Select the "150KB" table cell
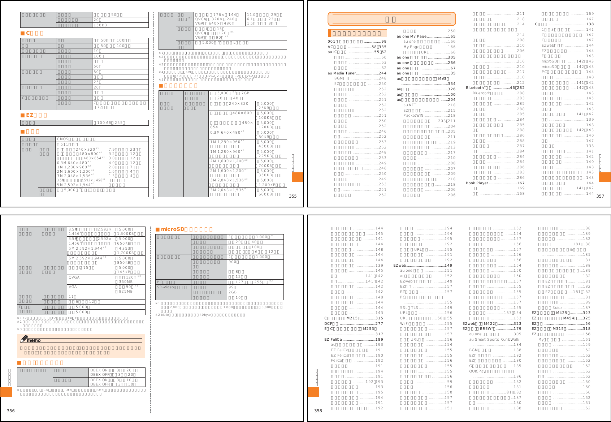 (x=121, y=25)
